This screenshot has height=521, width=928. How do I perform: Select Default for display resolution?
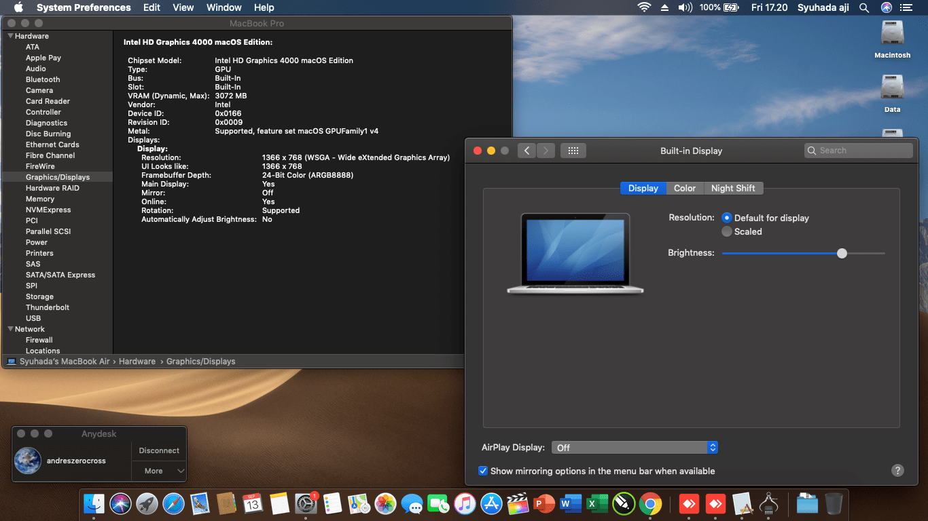point(727,218)
